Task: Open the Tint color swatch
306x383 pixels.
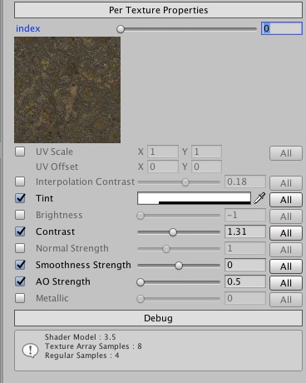Action: click(x=194, y=198)
